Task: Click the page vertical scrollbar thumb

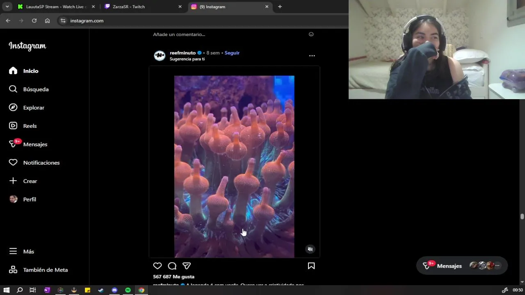Action: coord(522,216)
